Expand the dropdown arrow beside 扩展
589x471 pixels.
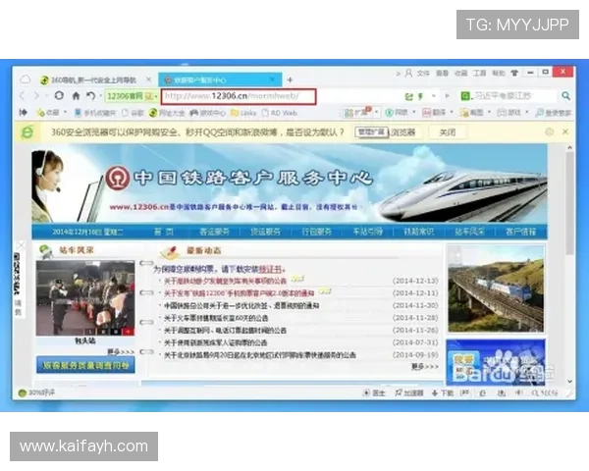coord(377,112)
